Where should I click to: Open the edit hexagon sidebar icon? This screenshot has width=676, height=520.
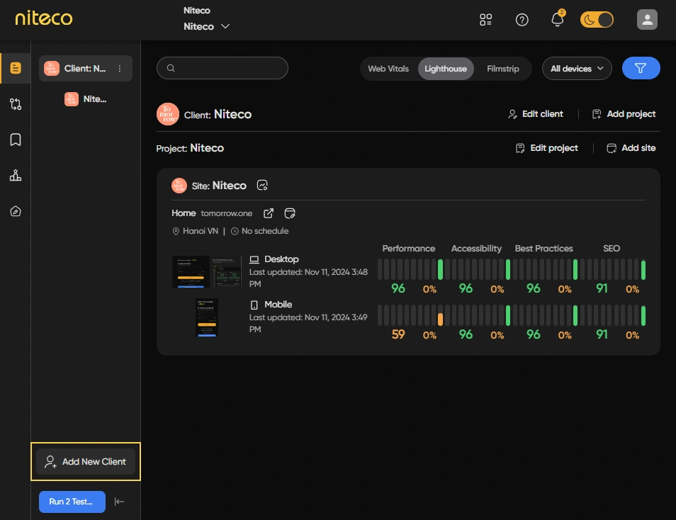click(16, 211)
